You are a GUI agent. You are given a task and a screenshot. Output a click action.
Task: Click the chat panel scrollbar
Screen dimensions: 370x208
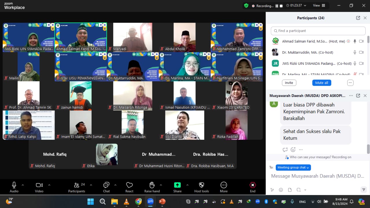pyautogui.click(x=368, y=149)
